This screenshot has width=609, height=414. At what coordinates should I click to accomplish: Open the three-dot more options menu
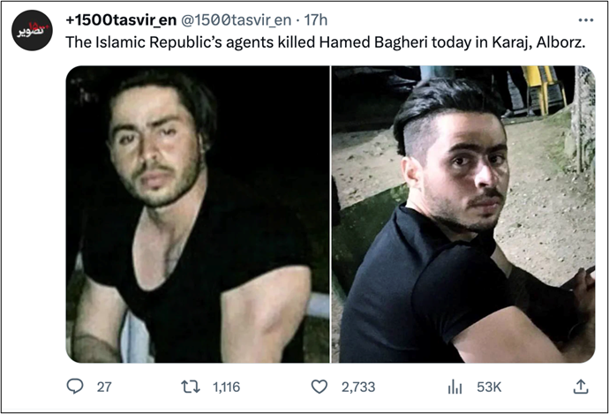point(585,20)
